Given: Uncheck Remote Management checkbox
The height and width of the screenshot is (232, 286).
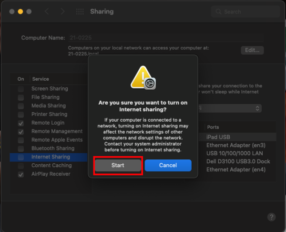Looking at the screenshot, I should pyautogui.click(x=21, y=132).
